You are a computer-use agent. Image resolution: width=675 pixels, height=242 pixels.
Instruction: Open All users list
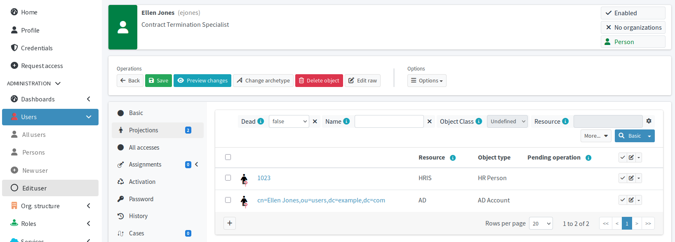pos(50,134)
